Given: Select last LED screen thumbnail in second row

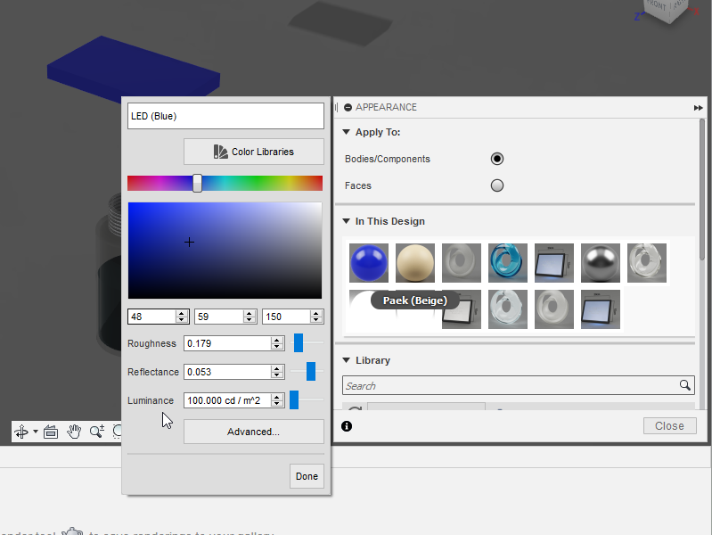Looking at the screenshot, I should [601, 309].
